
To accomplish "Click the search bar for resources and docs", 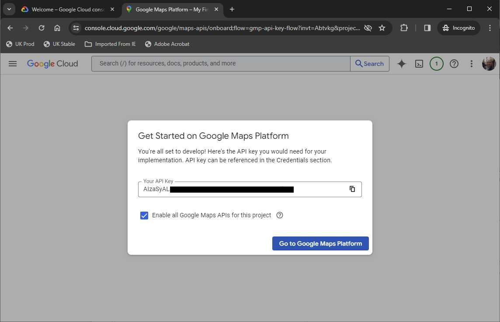I will pyautogui.click(x=221, y=64).
